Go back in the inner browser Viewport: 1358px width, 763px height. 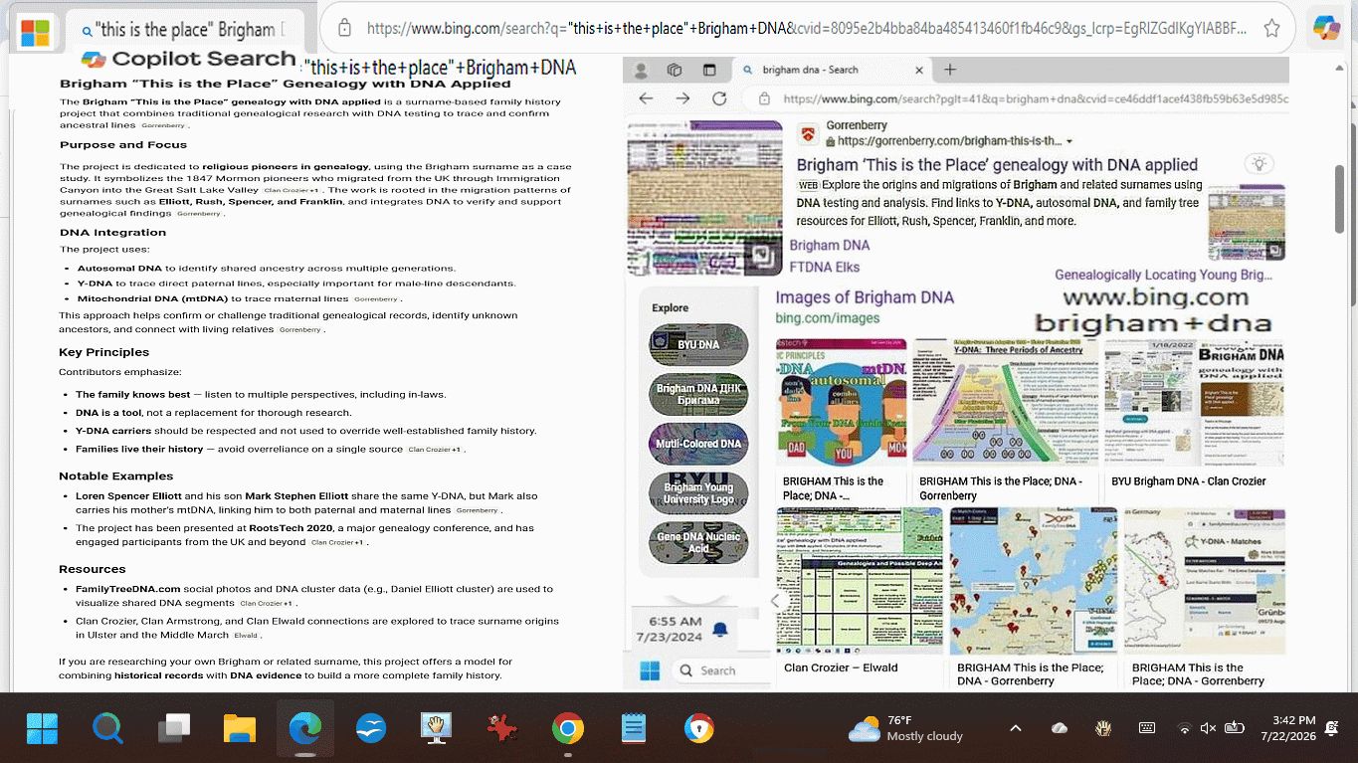646,98
